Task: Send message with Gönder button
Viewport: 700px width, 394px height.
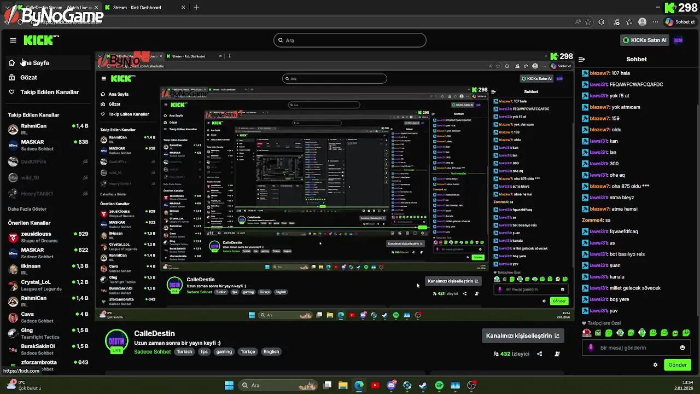Action: pos(677,365)
